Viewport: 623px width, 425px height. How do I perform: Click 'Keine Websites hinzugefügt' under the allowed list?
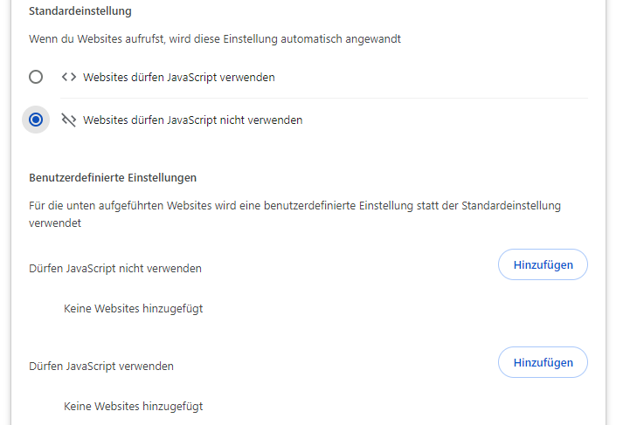pyautogui.click(x=134, y=406)
